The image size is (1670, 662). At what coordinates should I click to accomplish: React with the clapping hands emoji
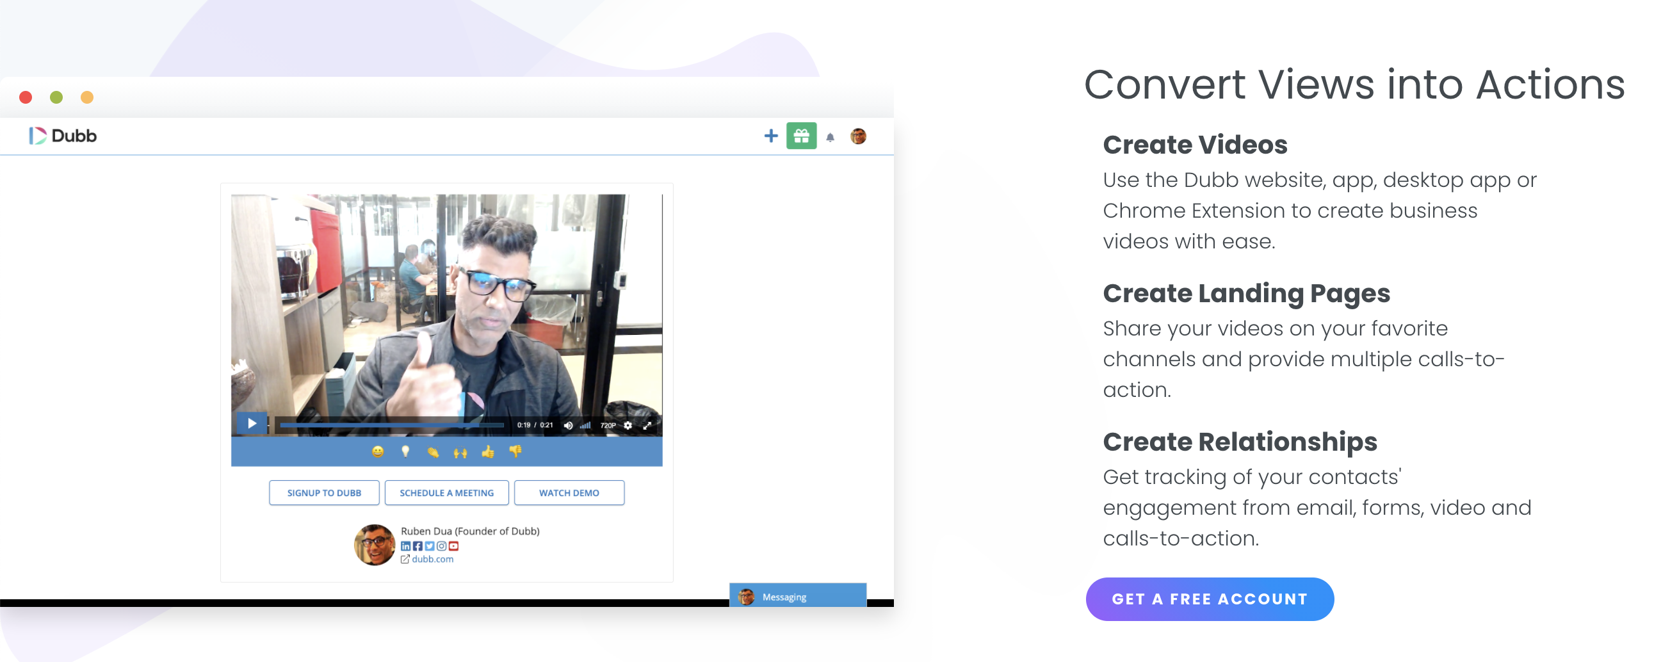click(x=433, y=452)
